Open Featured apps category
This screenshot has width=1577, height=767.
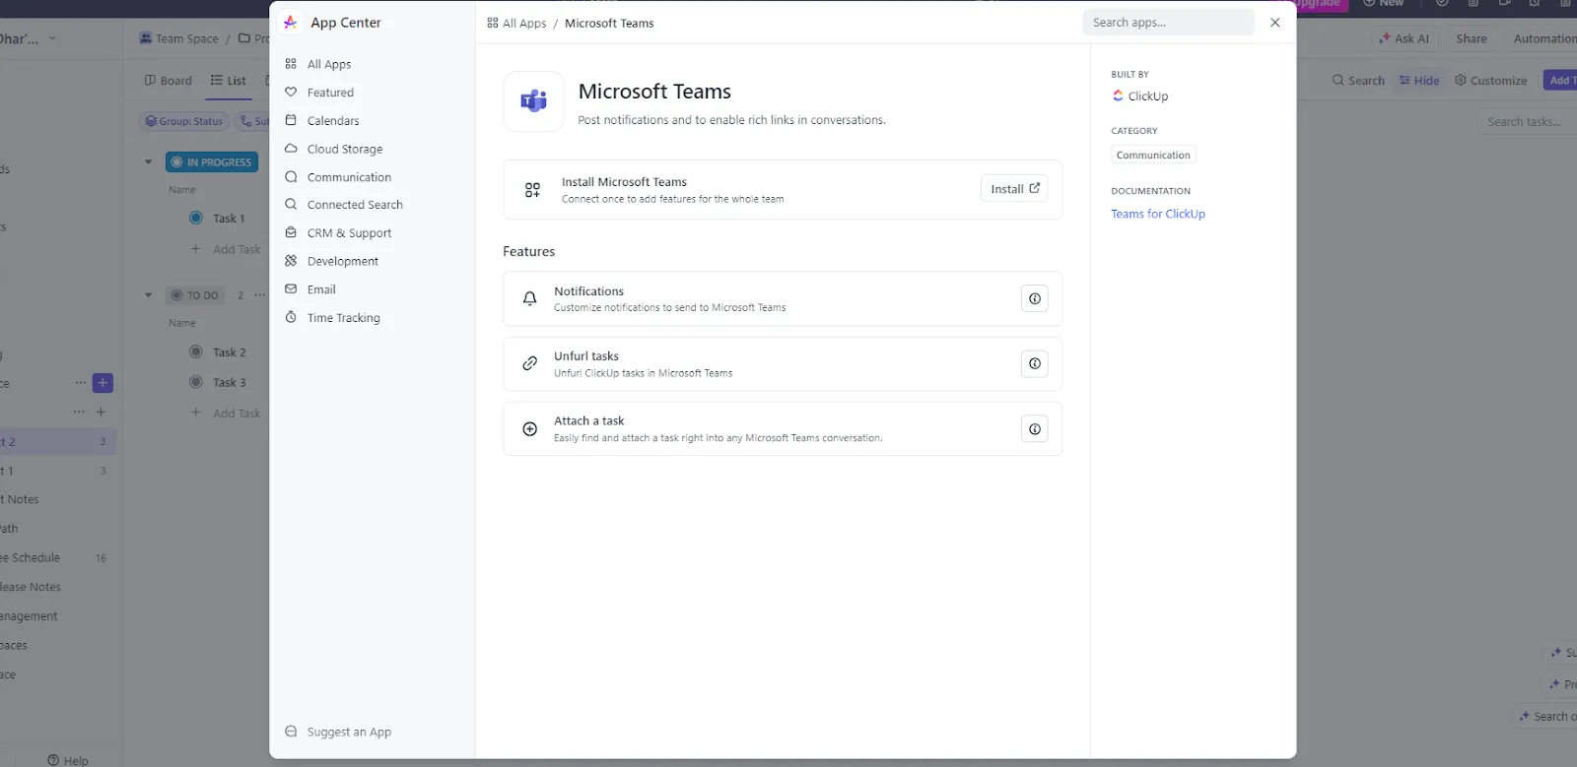coord(330,93)
